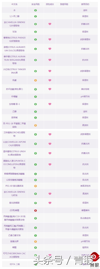Screen dimensions: 100x269
Task: Open the 柠檬酸 ingredient link
Action: [x=14, y=97]
